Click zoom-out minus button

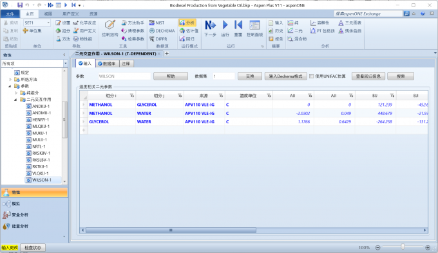click(x=377, y=247)
